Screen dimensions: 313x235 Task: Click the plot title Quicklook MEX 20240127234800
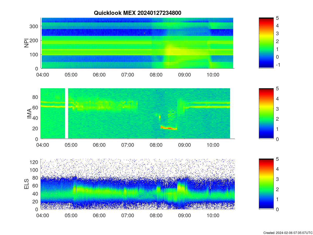(x=137, y=13)
